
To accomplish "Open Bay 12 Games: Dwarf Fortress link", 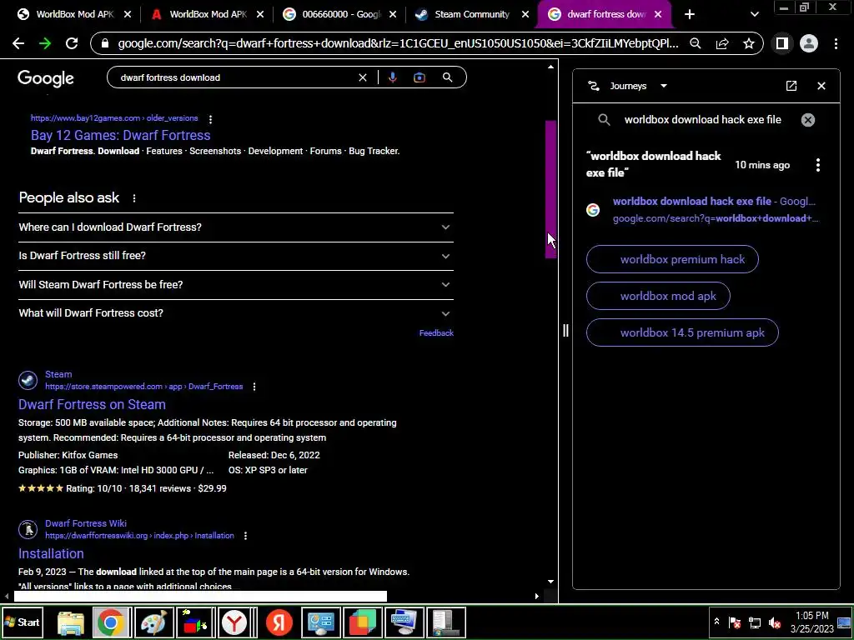I will [x=120, y=135].
